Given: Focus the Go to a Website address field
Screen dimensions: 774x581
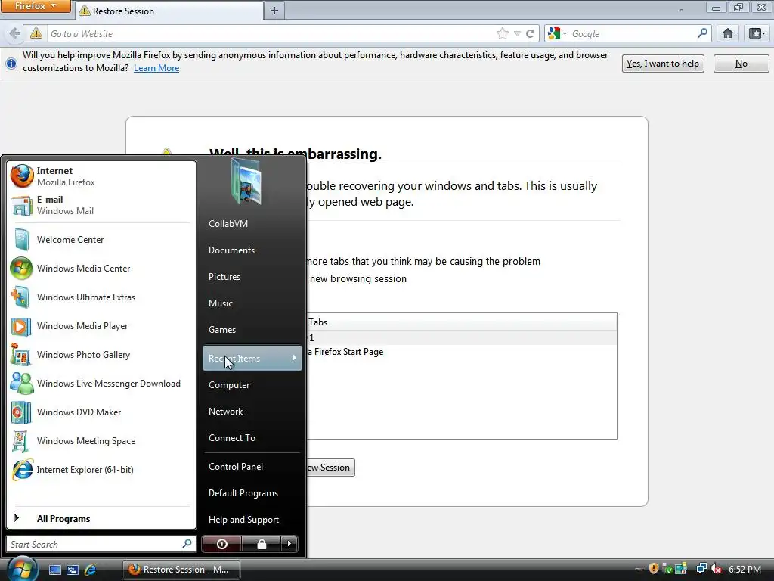Looking at the screenshot, I should coord(271,33).
